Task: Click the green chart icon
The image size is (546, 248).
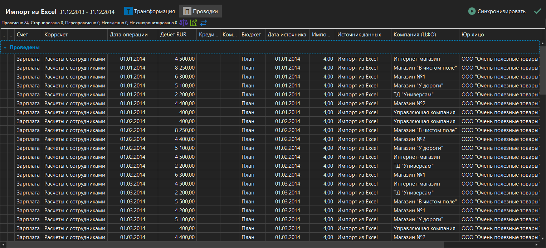Action: 193,23
